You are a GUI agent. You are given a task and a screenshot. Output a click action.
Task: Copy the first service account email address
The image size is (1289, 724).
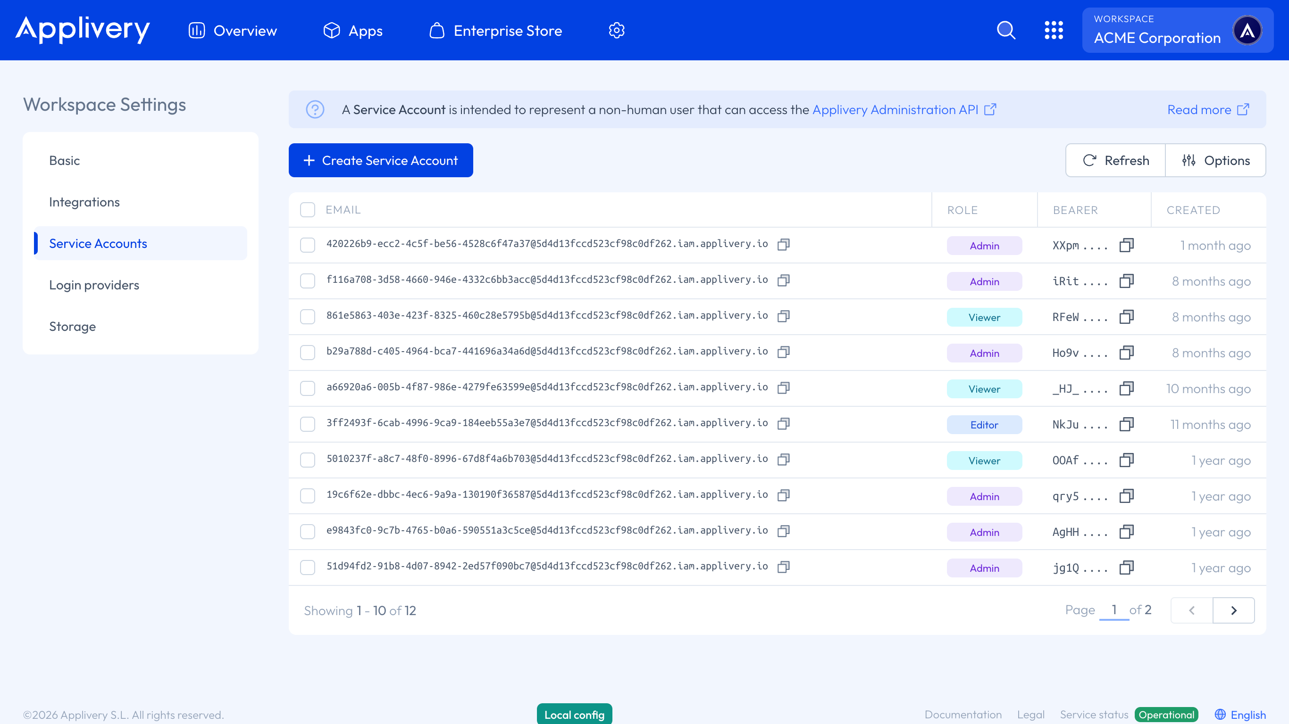(783, 245)
